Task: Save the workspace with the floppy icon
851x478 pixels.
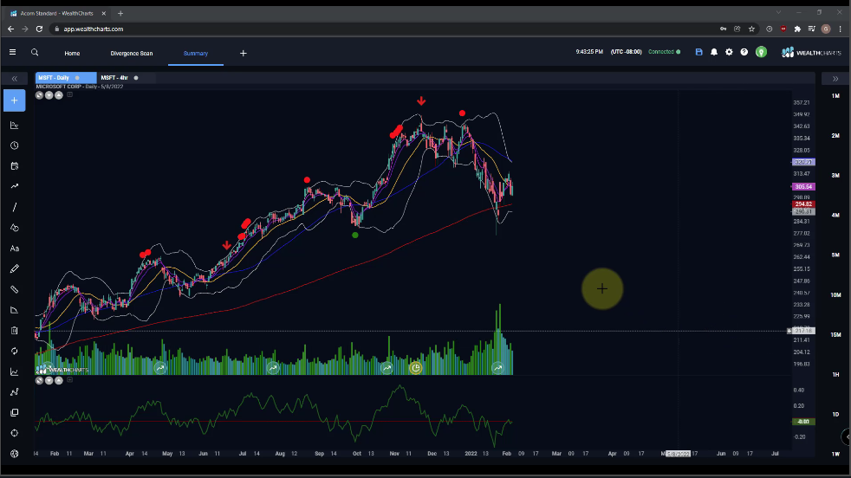Action: 699,52
